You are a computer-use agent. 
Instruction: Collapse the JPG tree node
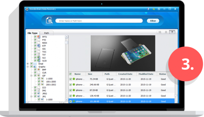(x=31, y=96)
